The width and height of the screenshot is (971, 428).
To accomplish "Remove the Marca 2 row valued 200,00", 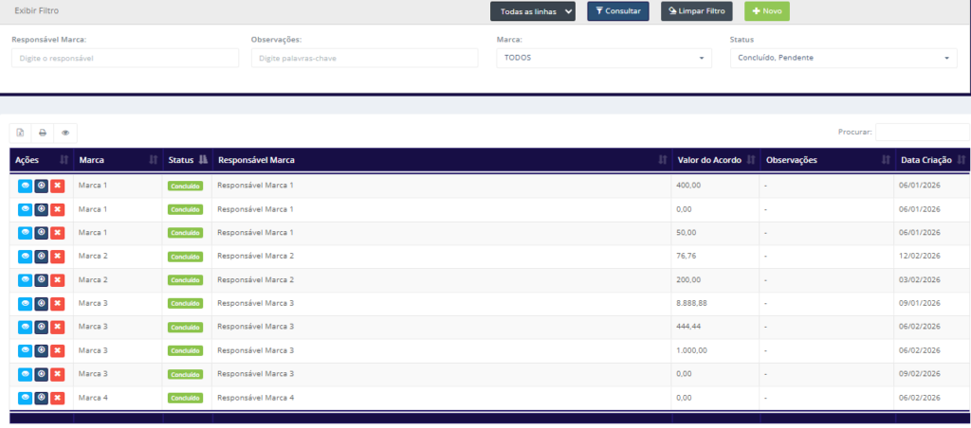I will coord(57,280).
